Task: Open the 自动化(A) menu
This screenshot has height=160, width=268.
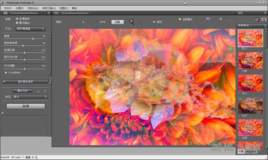Action: pyautogui.click(x=33, y=8)
